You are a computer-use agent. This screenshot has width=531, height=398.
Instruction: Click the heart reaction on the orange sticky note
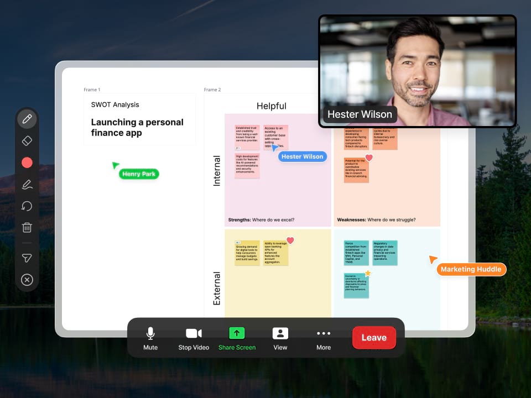tap(369, 158)
